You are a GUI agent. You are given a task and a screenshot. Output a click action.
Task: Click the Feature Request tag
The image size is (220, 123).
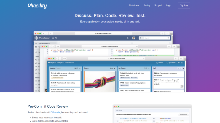pos(57,78)
